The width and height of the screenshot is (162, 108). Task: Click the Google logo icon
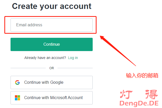pyautogui.click(x=17, y=82)
